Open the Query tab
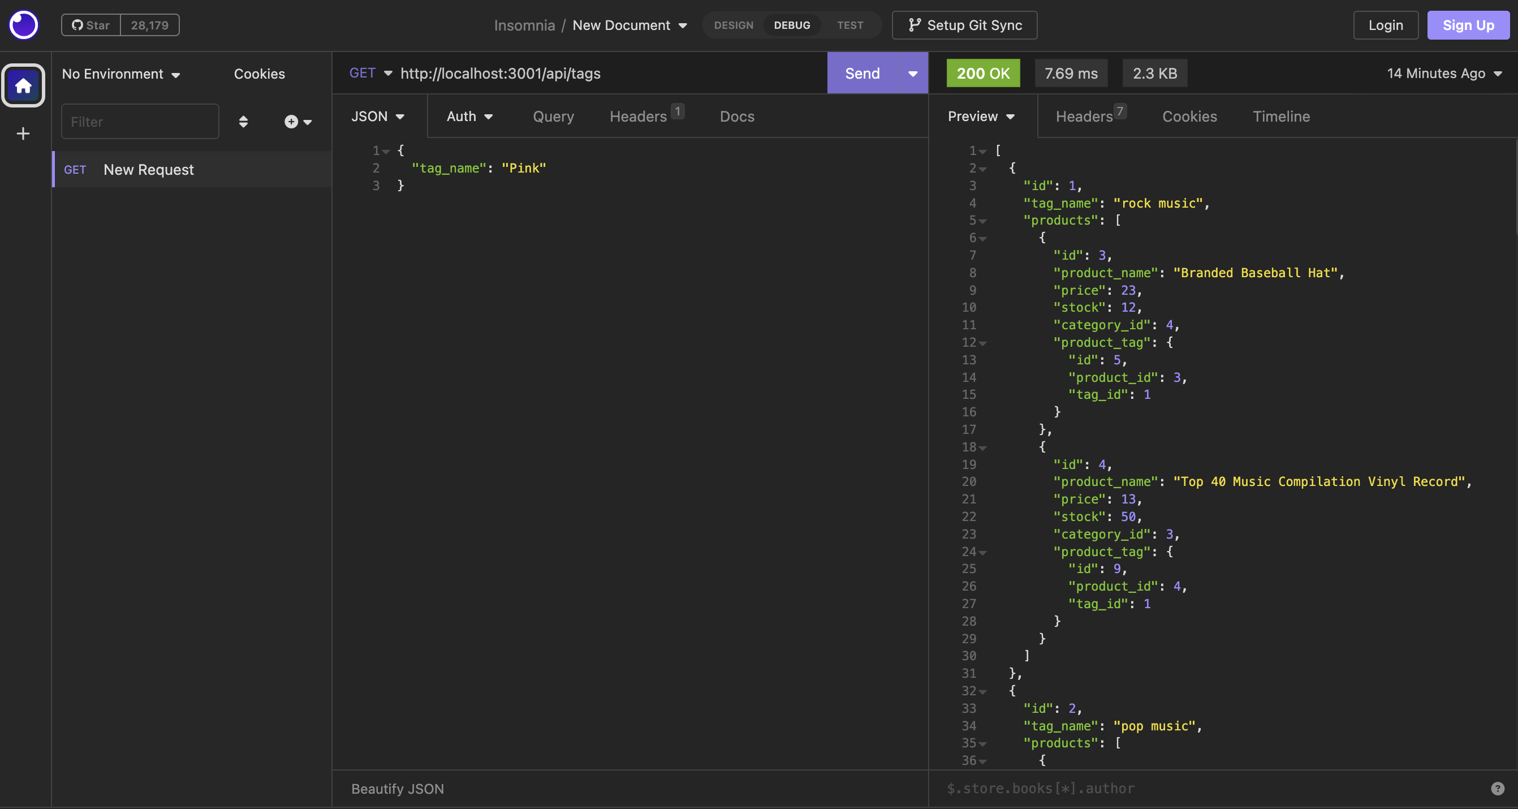1518x809 pixels. (553, 116)
